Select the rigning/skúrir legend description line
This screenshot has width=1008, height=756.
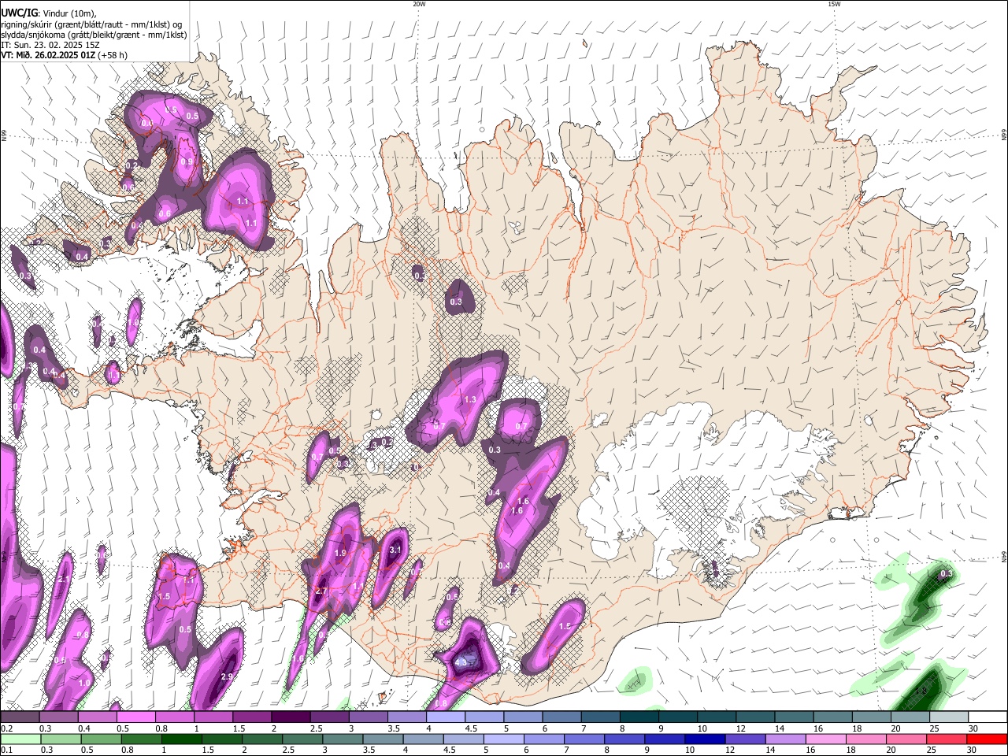pyautogui.click(x=91, y=24)
